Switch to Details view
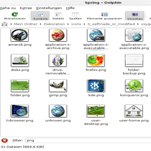The image size is (151, 151). tap(58, 16)
